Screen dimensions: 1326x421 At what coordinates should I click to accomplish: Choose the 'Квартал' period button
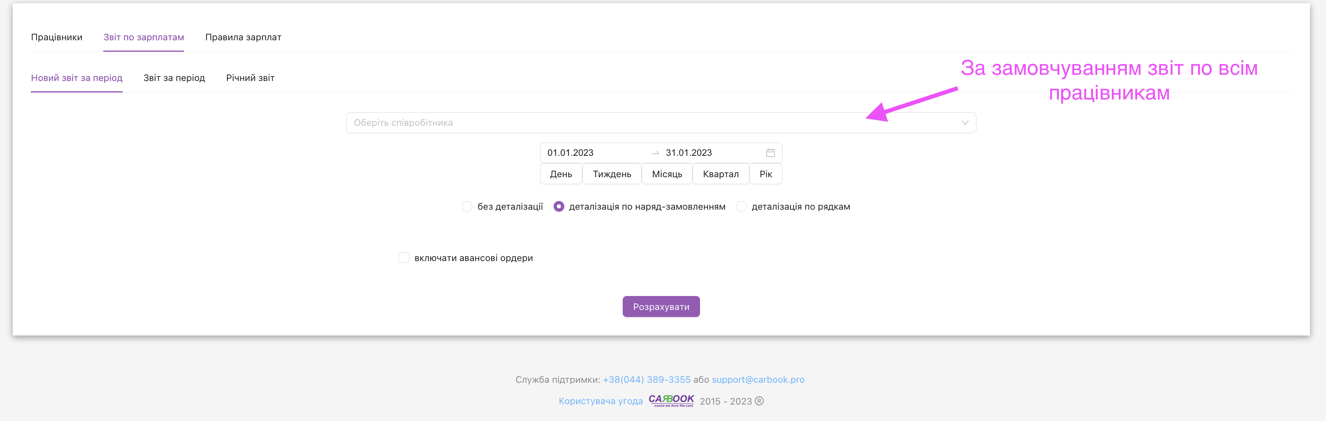(x=720, y=174)
